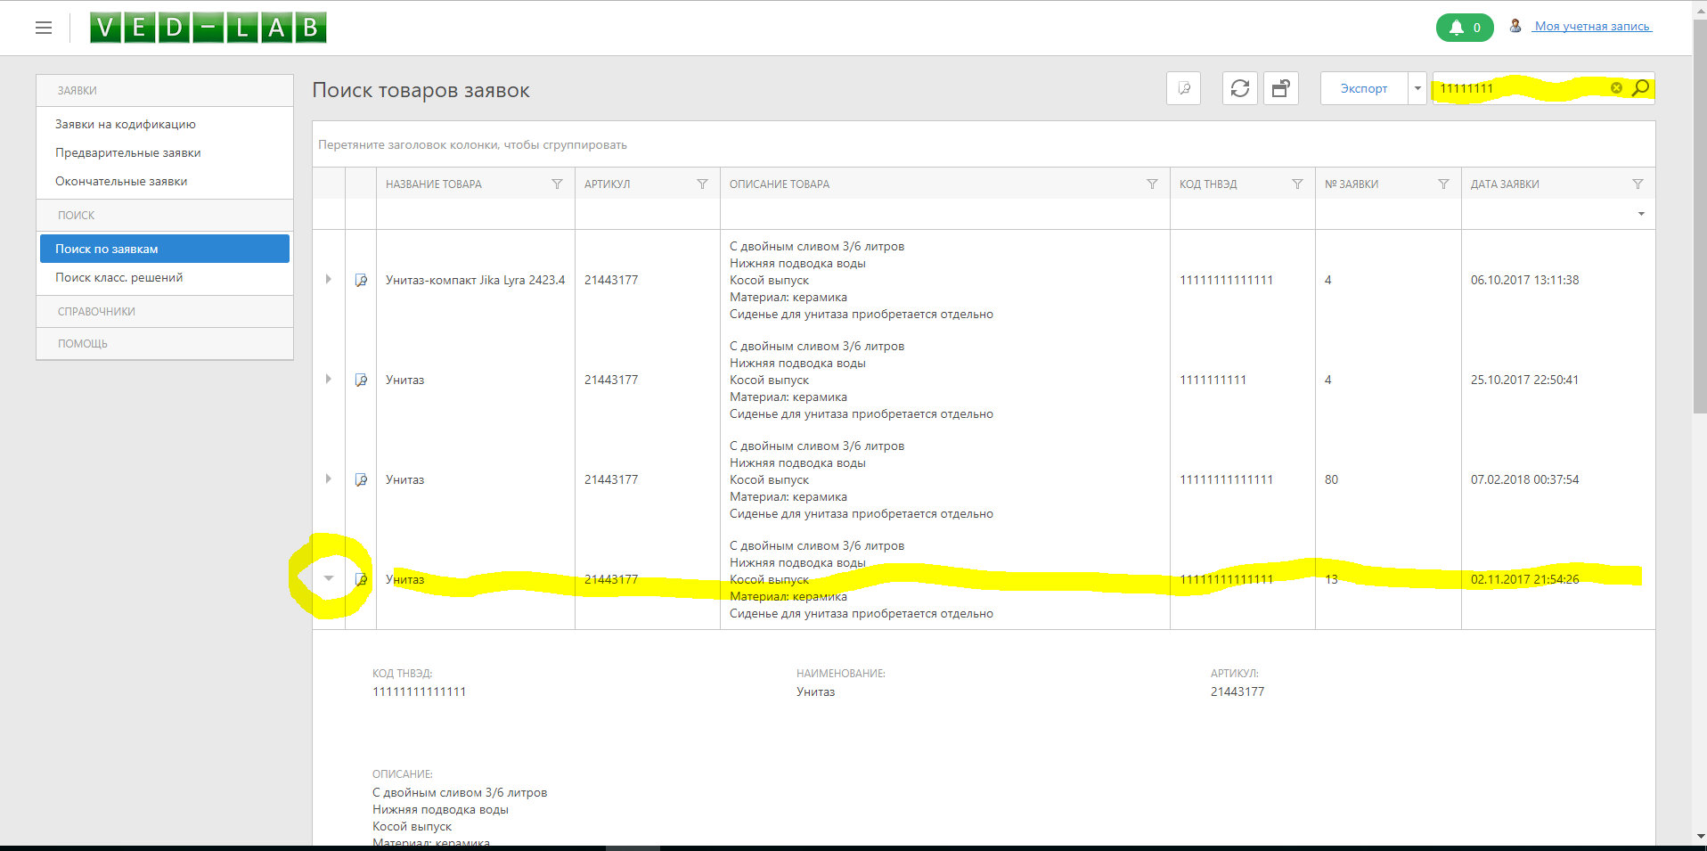Image resolution: width=1707 pixels, height=851 pixels.
Task: Select request number cell '80'
Action: (1331, 479)
